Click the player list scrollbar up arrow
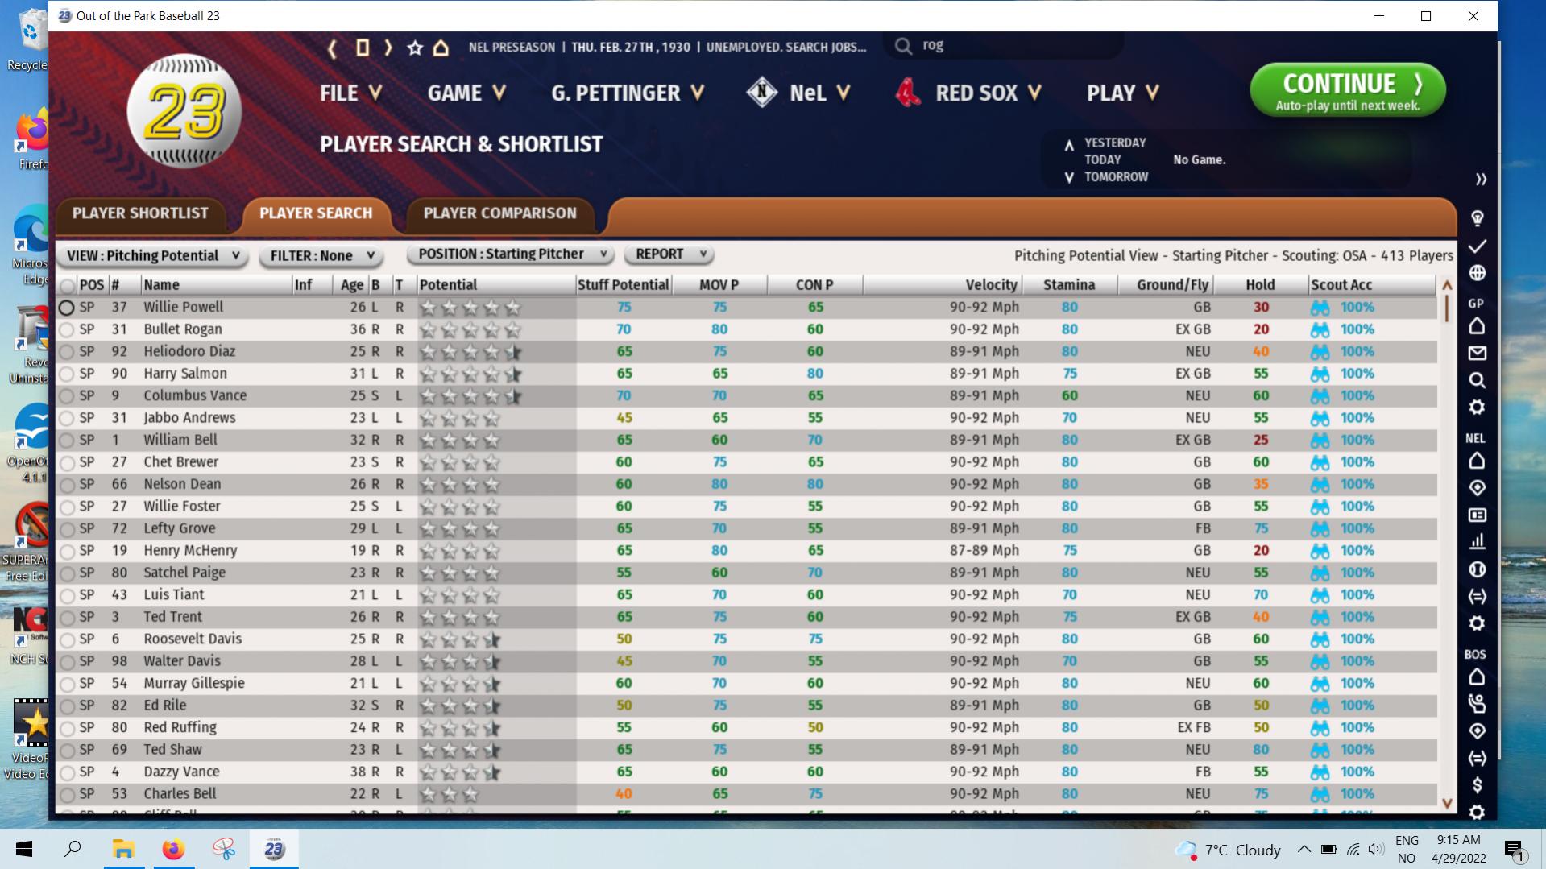This screenshot has width=1546, height=869. (1447, 285)
